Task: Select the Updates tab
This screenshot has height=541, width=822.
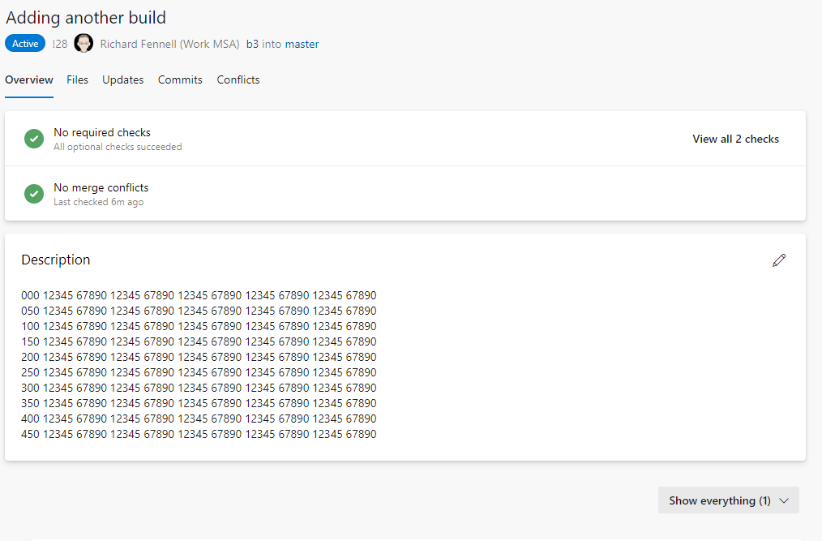Action: coord(122,79)
